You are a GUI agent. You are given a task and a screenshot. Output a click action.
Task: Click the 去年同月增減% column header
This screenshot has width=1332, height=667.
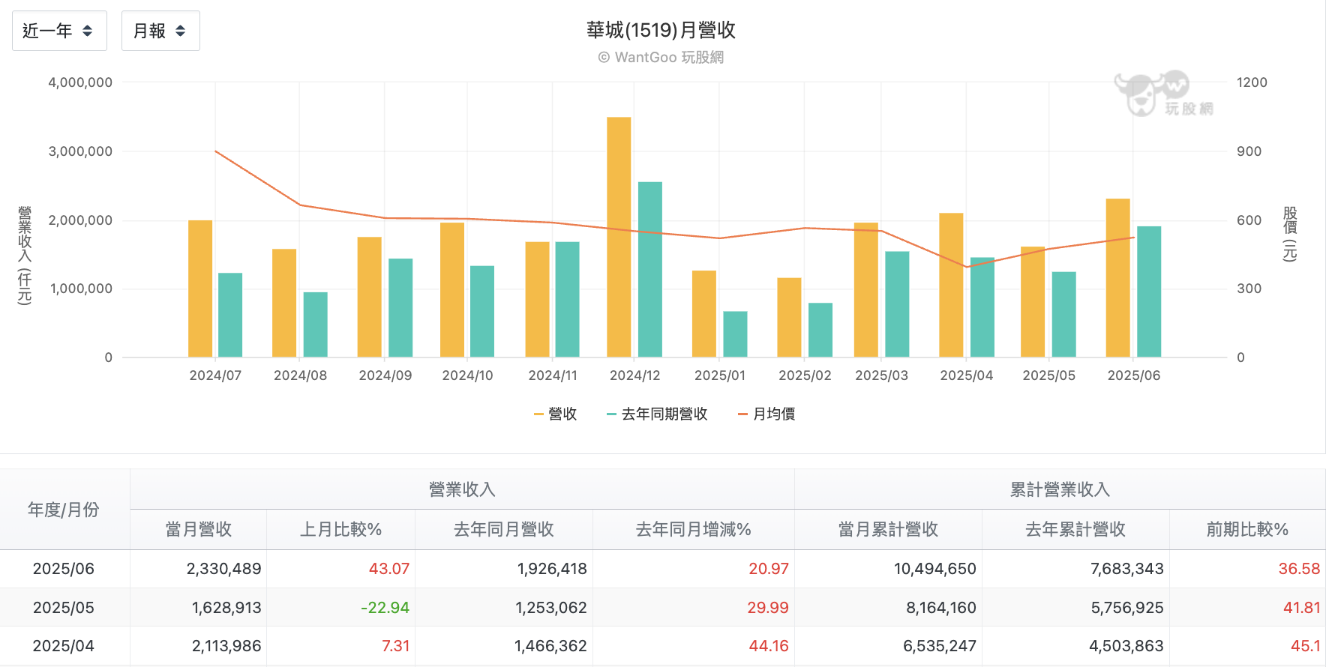[x=694, y=530]
